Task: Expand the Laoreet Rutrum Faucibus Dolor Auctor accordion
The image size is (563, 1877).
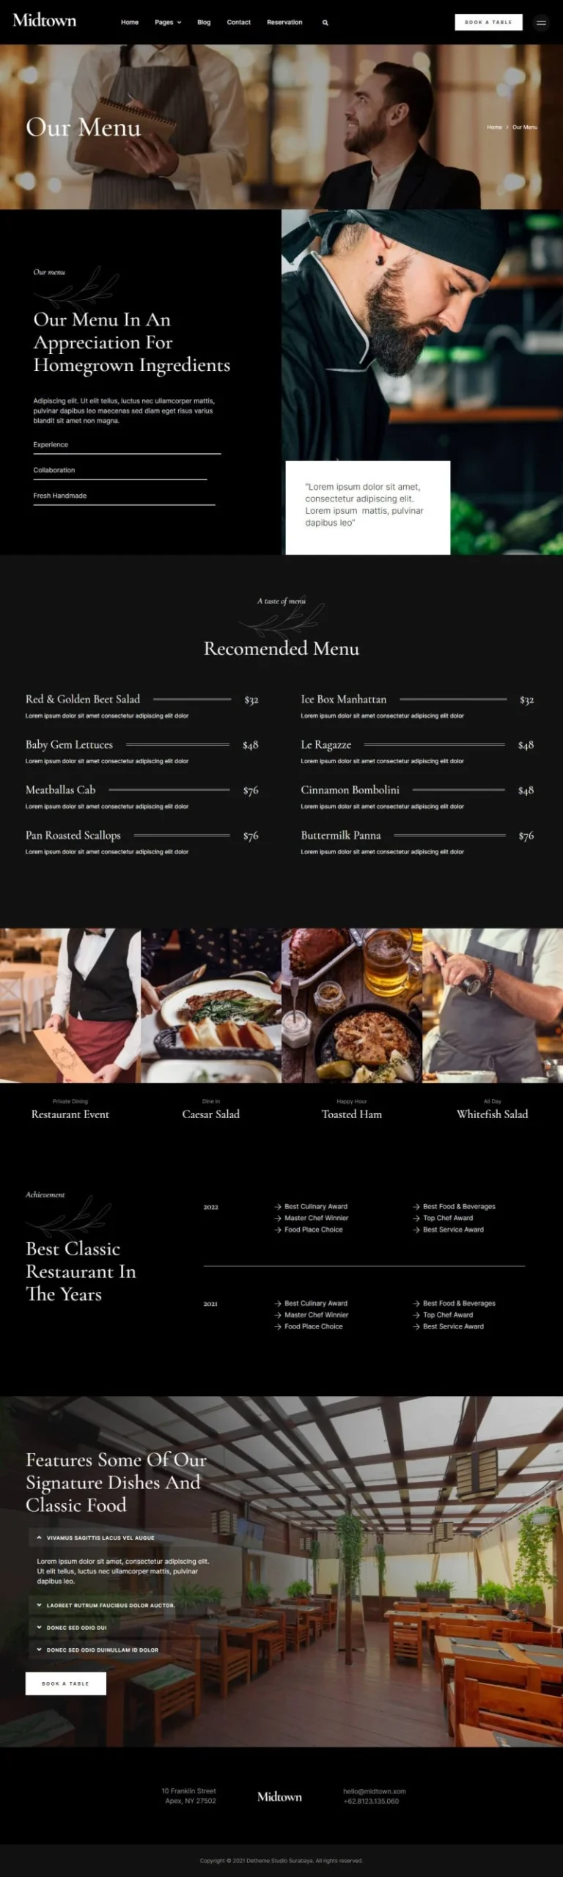Action: [106, 1605]
